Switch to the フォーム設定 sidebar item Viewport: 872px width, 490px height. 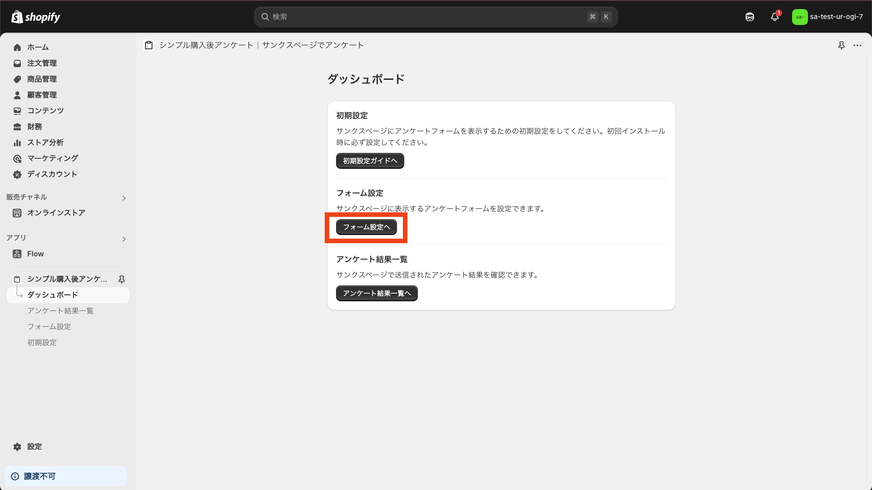(49, 326)
